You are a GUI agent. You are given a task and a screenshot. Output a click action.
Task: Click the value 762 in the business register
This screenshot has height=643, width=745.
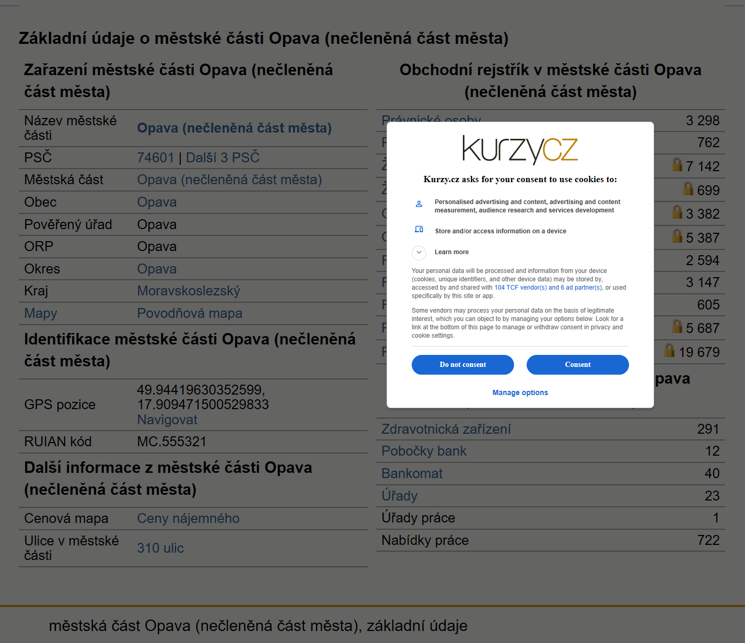click(708, 143)
